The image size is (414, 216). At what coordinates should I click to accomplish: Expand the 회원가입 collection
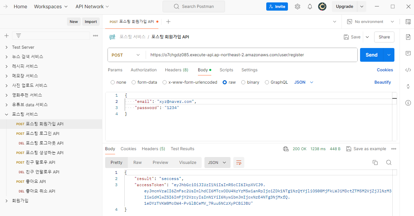click(x=6, y=201)
